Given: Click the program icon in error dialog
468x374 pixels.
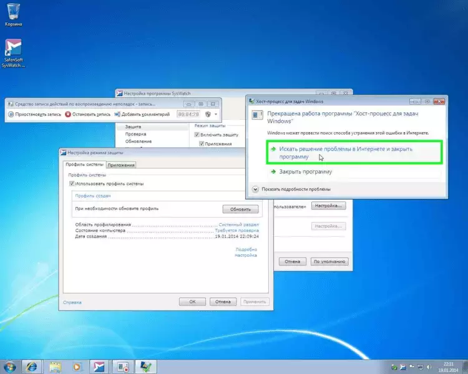Looking at the screenshot, I should click(x=257, y=115).
